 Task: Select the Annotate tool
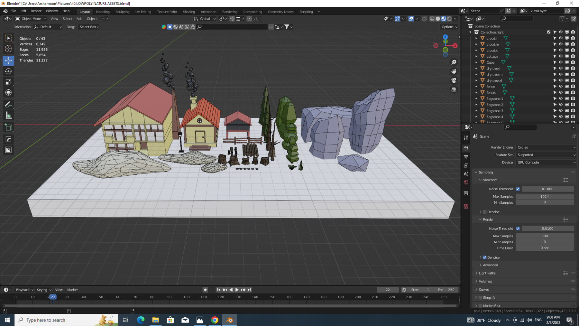pos(8,104)
